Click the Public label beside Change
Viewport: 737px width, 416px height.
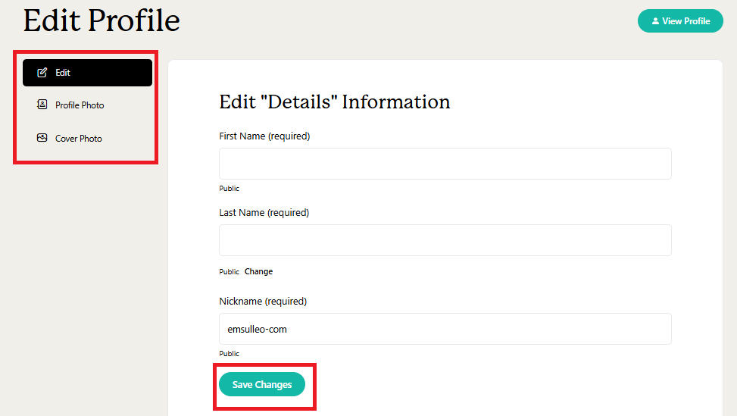pos(229,272)
